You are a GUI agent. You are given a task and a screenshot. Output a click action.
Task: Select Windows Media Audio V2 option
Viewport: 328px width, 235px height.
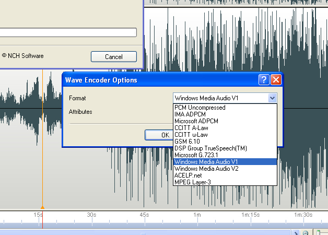(x=225, y=169)
